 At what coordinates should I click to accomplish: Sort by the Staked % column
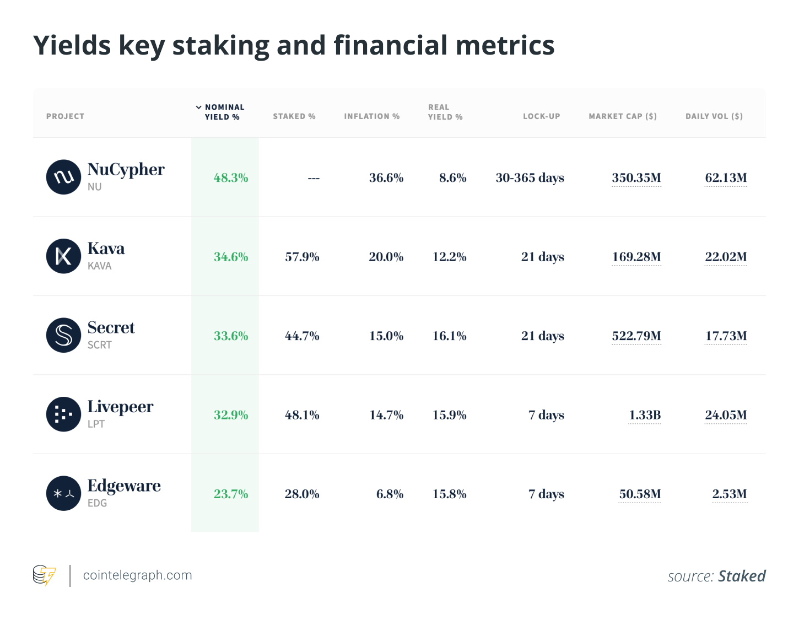tap(294, 116)
